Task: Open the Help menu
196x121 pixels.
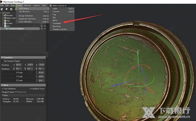Action: [44, 5]
